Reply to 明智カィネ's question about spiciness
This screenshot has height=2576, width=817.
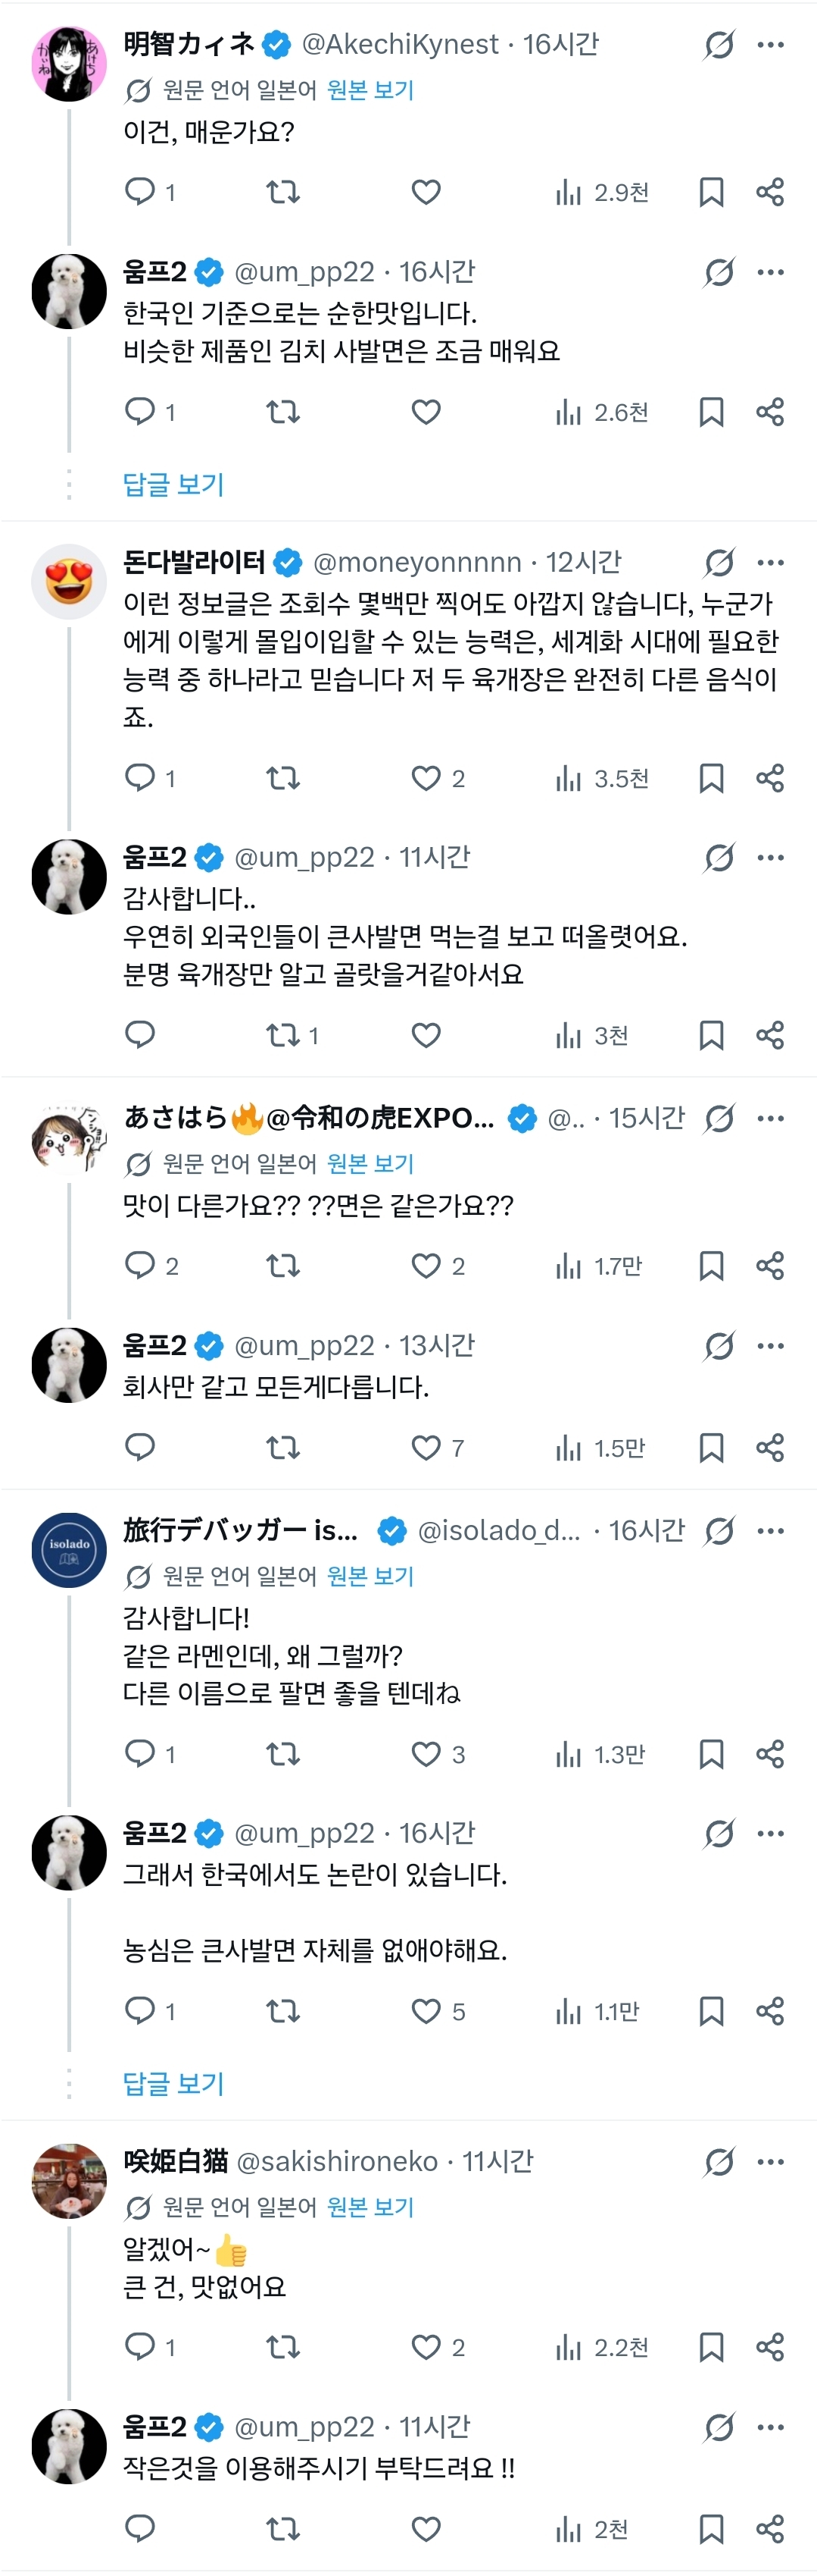pyautogui.click(x=140, y=191)
